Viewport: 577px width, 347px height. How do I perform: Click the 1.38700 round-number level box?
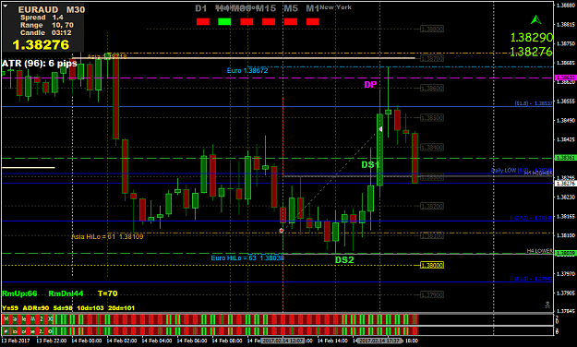[x=432, y=58]
